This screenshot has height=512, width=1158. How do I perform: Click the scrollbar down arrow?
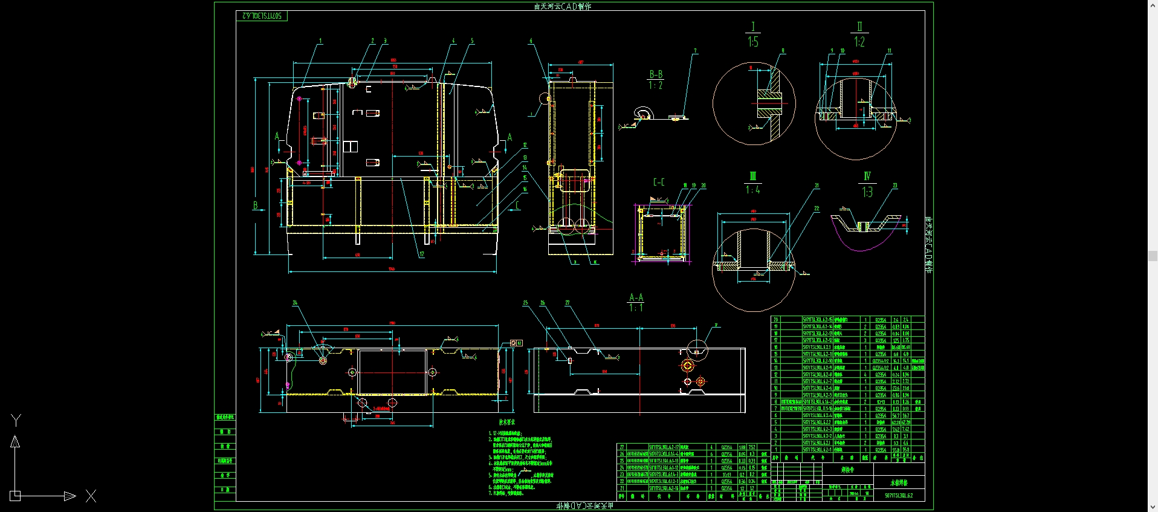coord(1153,507)
